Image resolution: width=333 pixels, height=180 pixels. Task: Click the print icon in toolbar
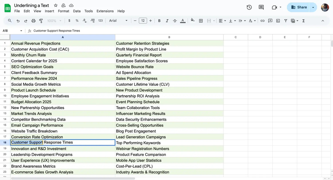[33, 21]
